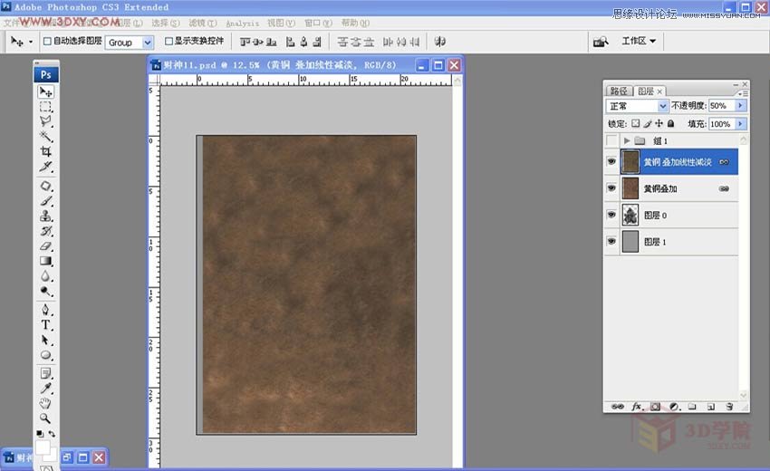770x471 pixels.
Task: Select the Blur tool
Action: [45, 276]
